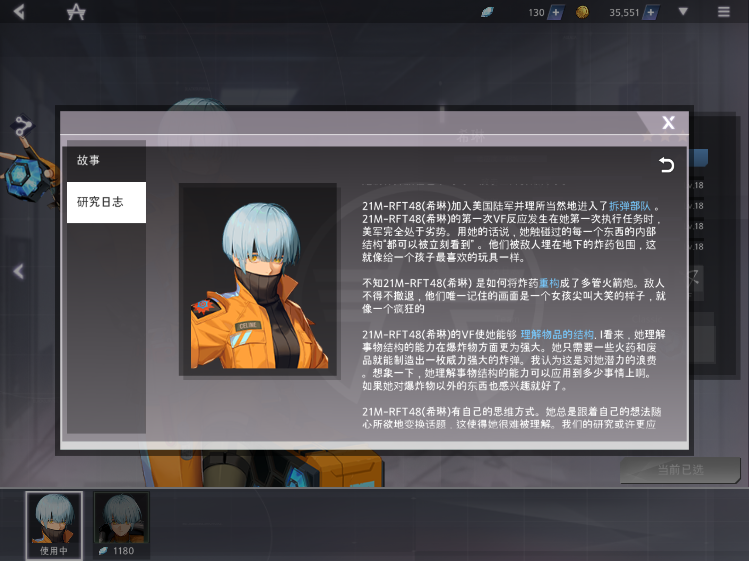Go to previous character with left chevron

pos(18,271)
